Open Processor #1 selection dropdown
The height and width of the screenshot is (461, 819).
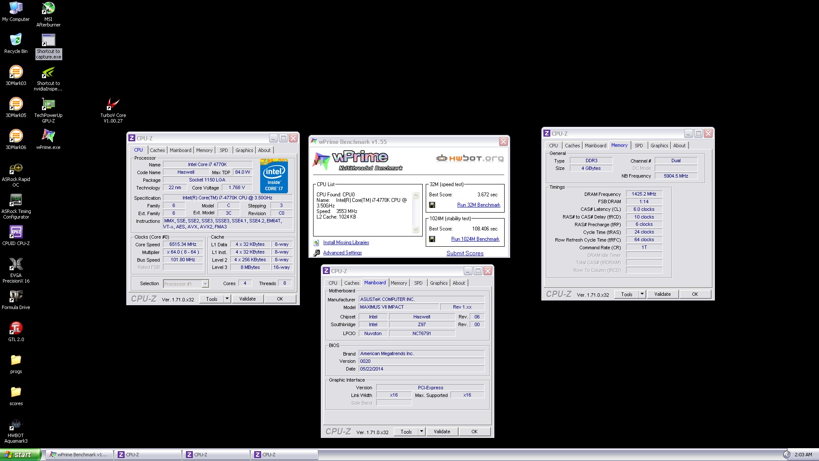186,284
